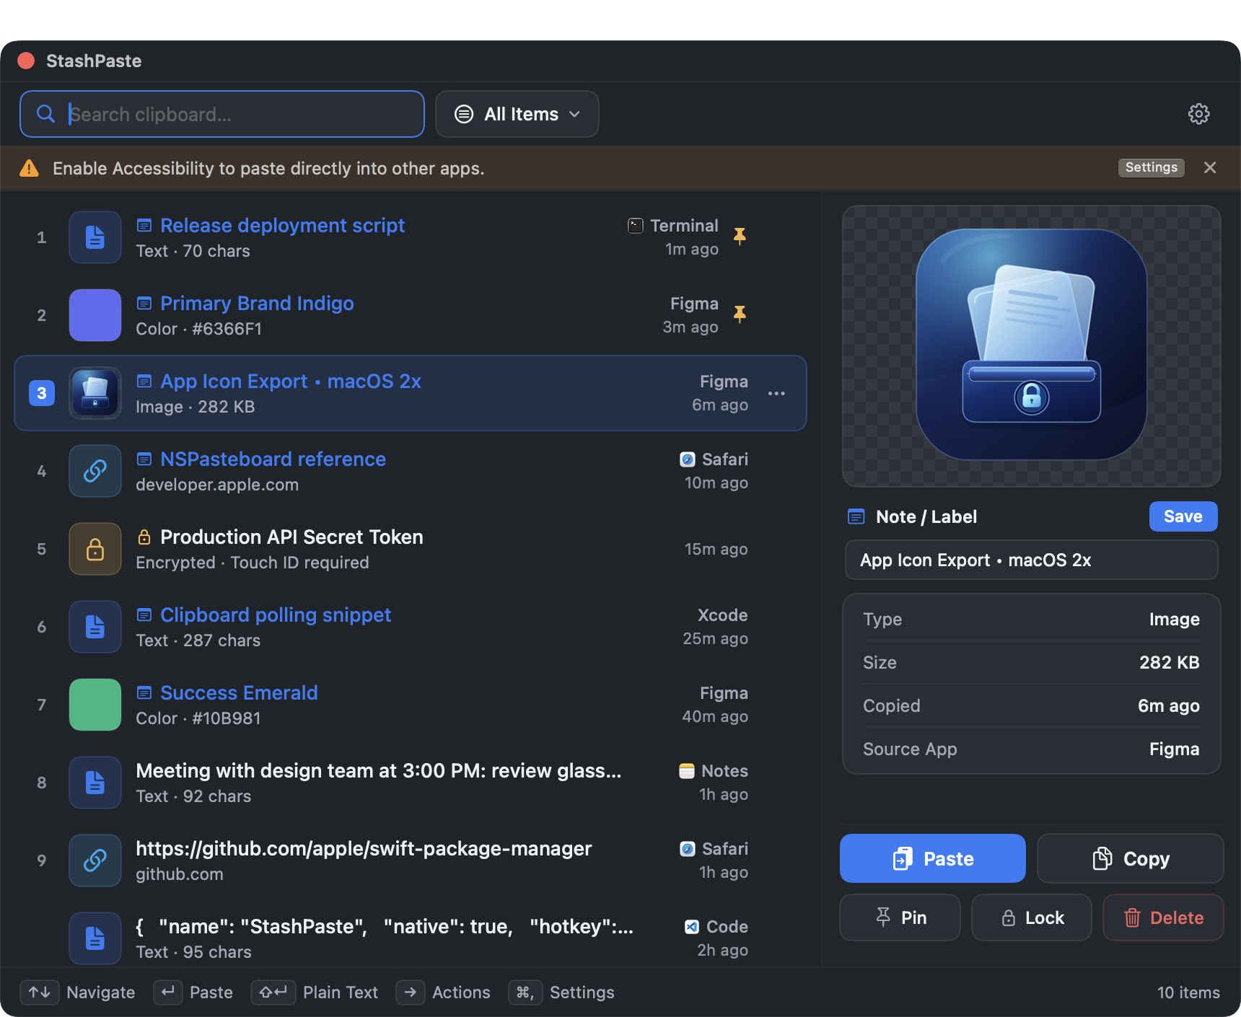Click inside the Search clipboard field
1241x1017 pixels.
tap(222, 114)
